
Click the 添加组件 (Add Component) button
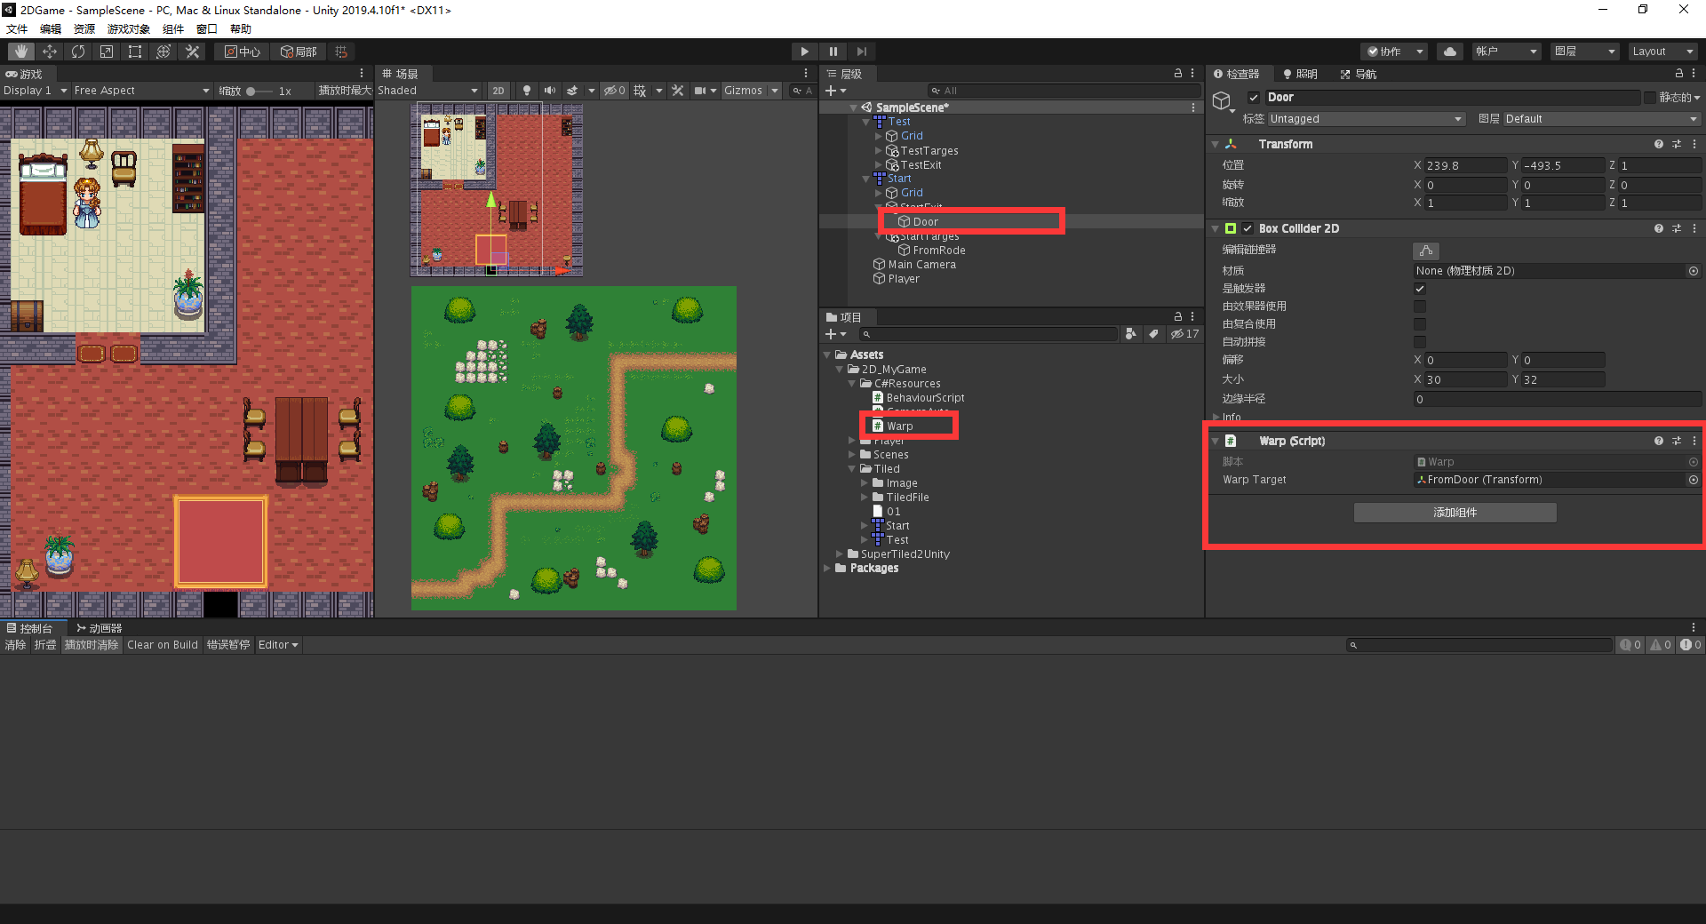1454,513
